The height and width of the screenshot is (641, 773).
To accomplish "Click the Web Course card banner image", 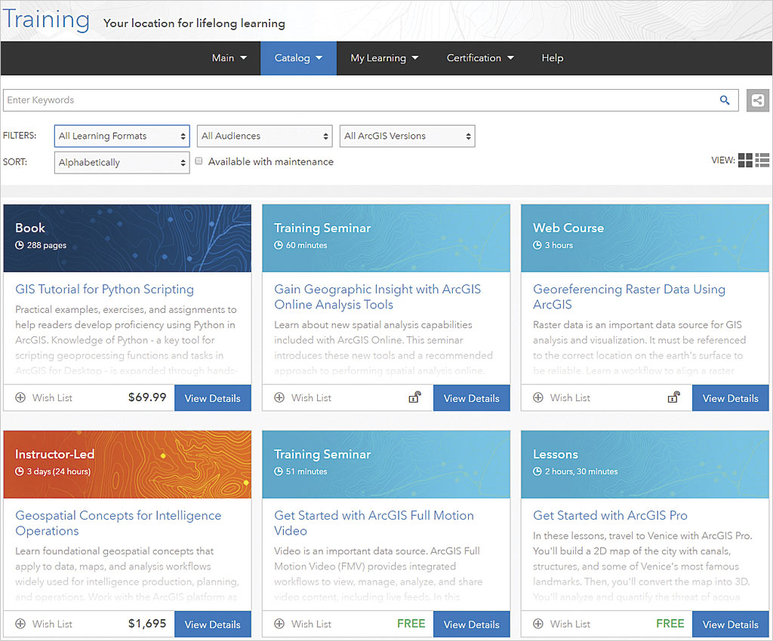I will [x=645, y=238].
